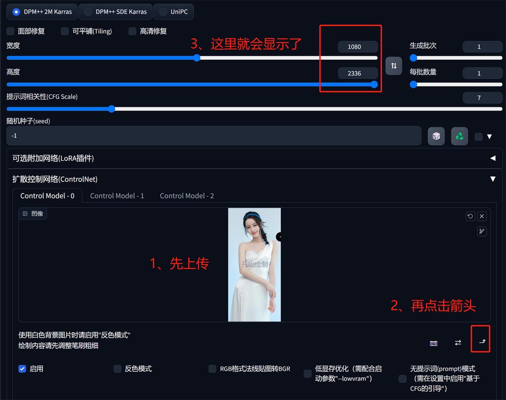Image resolution: width=506 pixels, height=400 pixels.
Task: Mirror webcam with the double arrows icon
Action: point(458,343)
